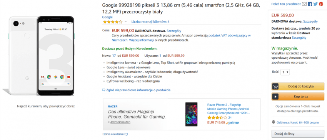Share product on Twitter icon
Screen dimensions: 327x140
pyautogui.click(x=315, y=4)
